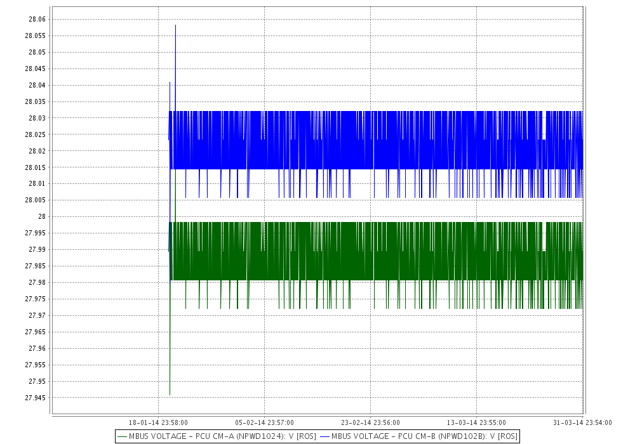Click the green spike bottom near 27.945
Viewport: 635px width, 444px height.
tap(170, 394)
